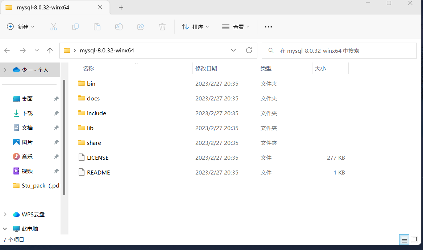Screen dimensions: 423x250
Task: Click README size 1 KB
Action: coord(339,173)
